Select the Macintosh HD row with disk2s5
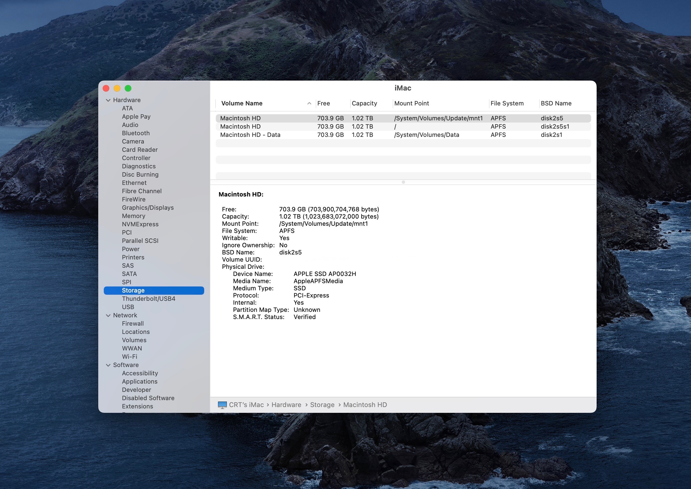 [403, 118]
